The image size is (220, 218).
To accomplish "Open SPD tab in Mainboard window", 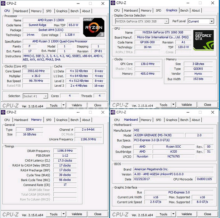I will (158, 120).
